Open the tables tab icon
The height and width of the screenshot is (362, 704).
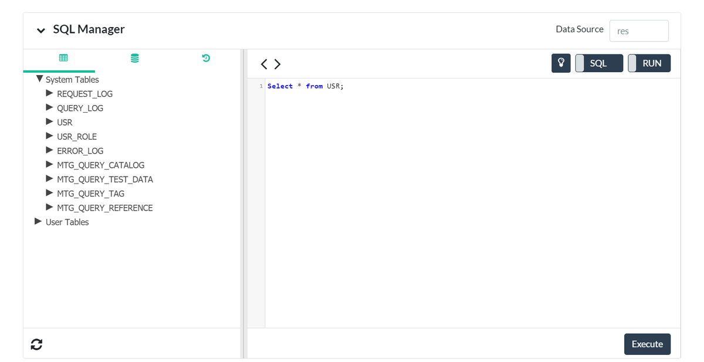63,58
